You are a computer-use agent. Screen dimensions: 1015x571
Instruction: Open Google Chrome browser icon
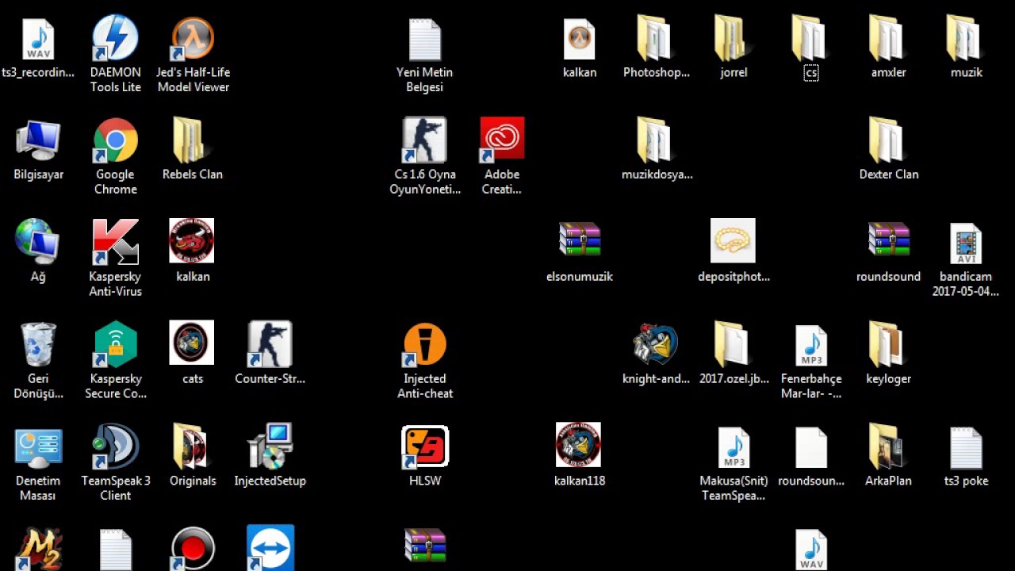pyautogui.click(x=115, y=140)
